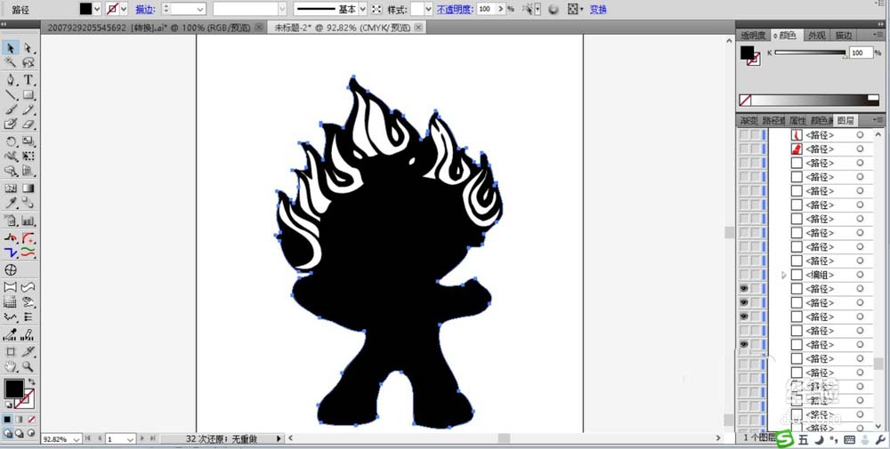Select the Magic Wand tool

pos(10,62)
